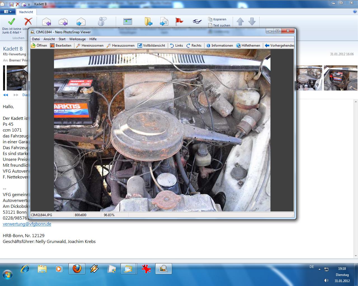Mark message with green 'keine Junk-E-Mail' checkmark

(11, 22)
